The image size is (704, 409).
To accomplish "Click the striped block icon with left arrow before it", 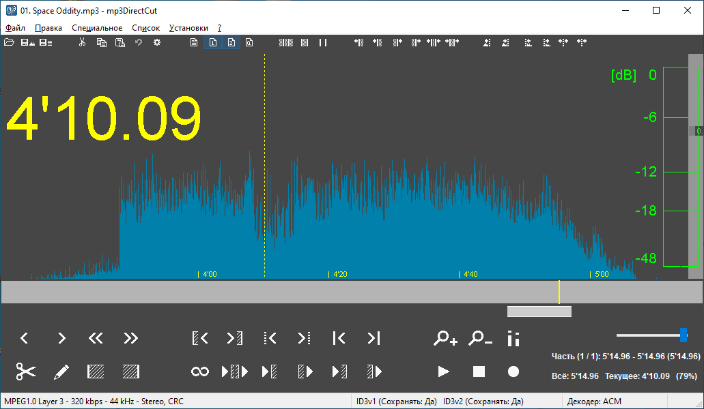I will [x=358, y=42].
